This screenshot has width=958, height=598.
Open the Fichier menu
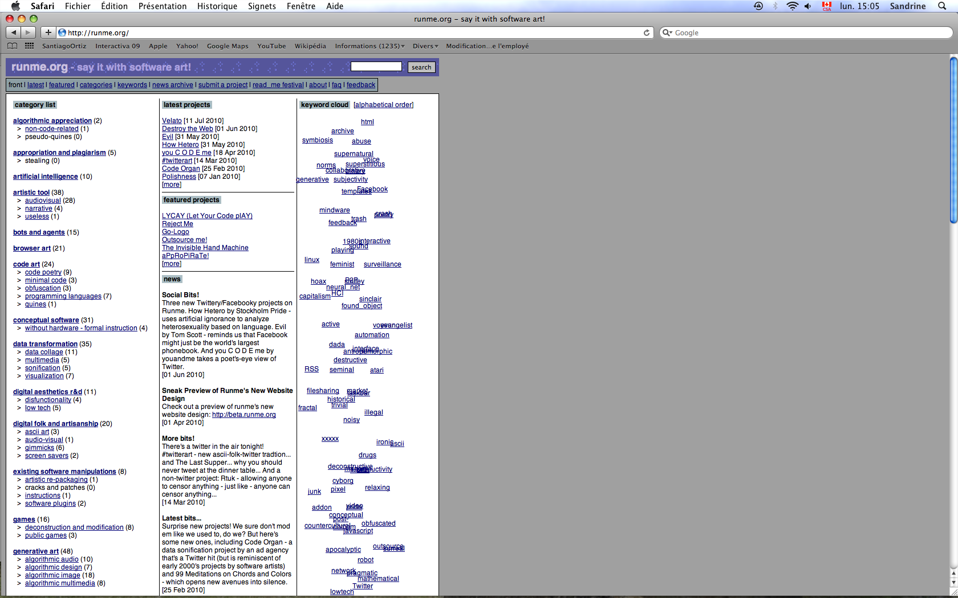78,6
